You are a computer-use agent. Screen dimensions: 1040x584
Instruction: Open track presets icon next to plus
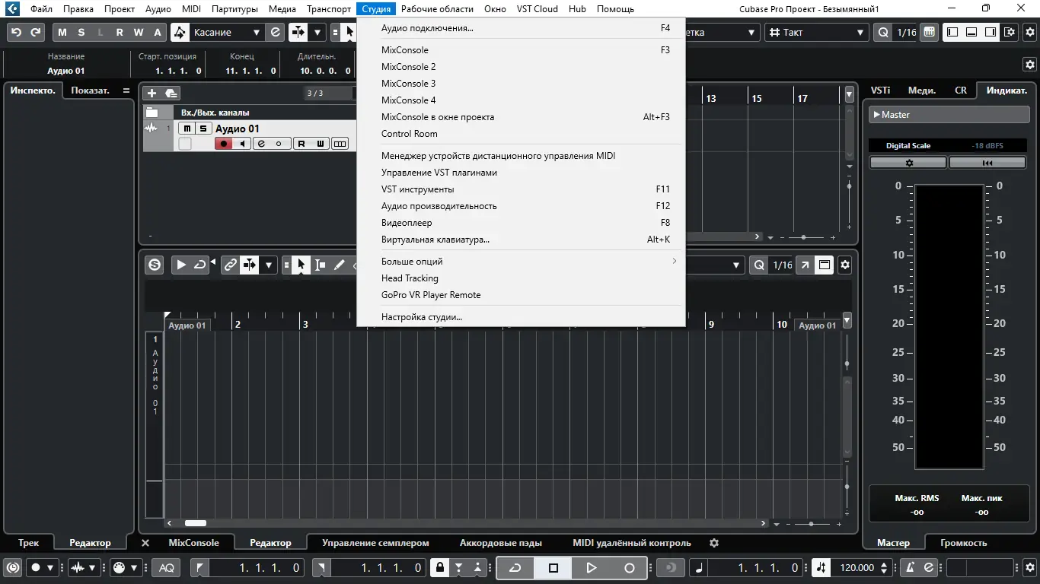[x=171, y=93]
